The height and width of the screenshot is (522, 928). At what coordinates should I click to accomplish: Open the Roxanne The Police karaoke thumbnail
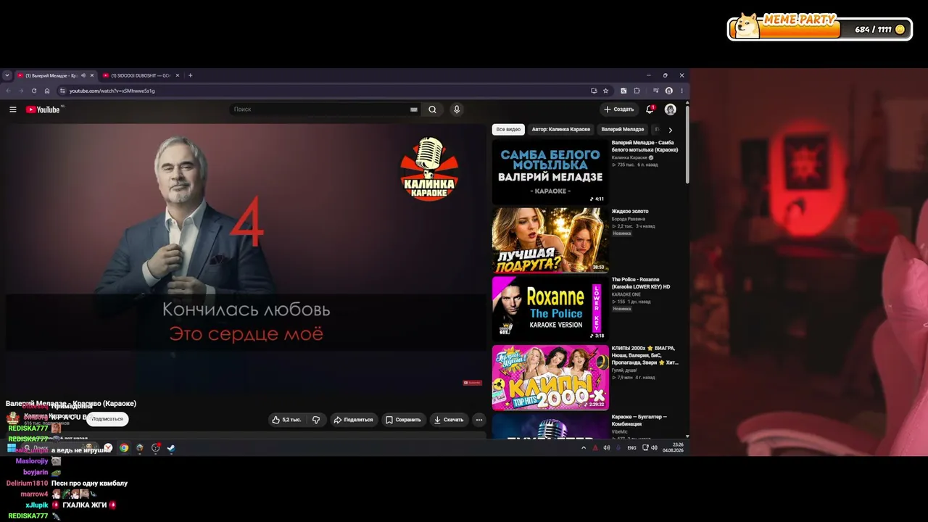point(550,309)
